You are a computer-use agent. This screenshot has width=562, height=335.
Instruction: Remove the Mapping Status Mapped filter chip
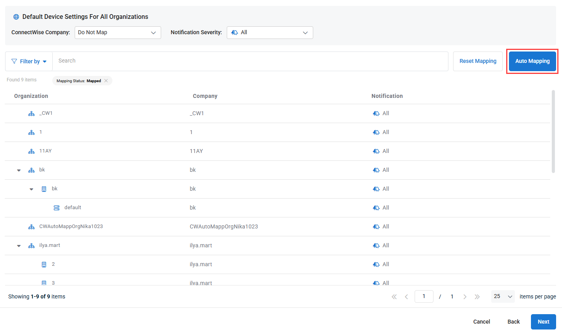click(106, 81)
